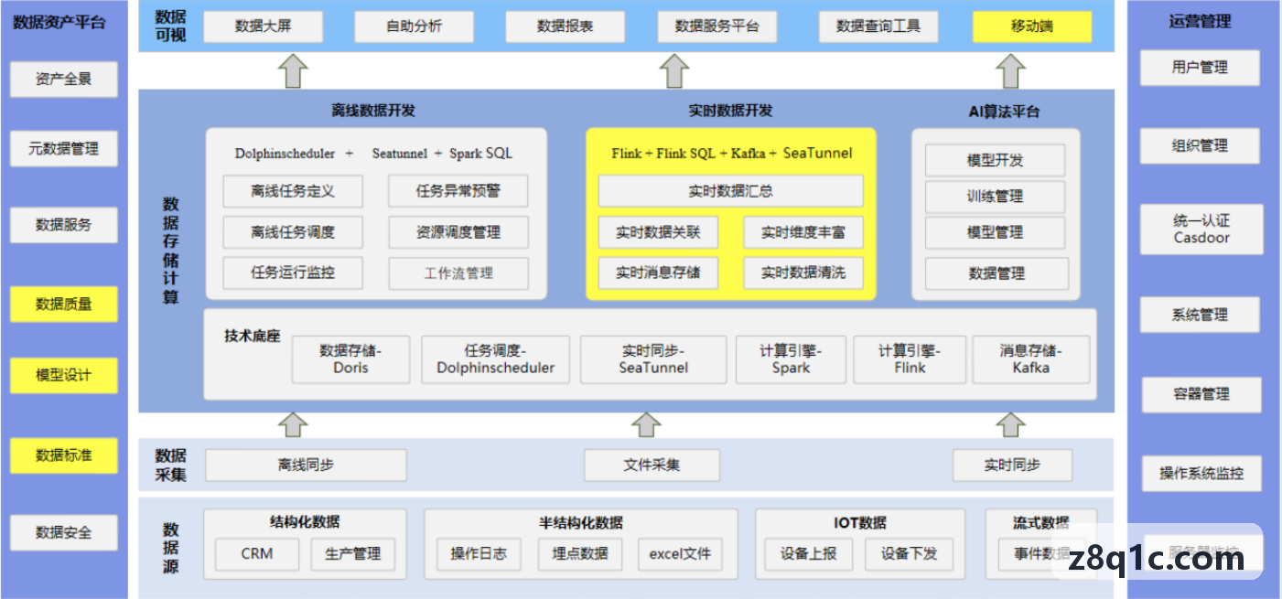Open 数据大屏 in the visualization row
This screenshot has width=1282, height=599.
(264, 27)
